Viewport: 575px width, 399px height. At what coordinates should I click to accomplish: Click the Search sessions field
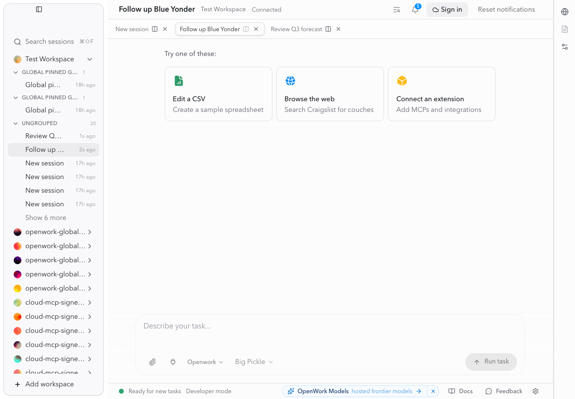[54, 42]
